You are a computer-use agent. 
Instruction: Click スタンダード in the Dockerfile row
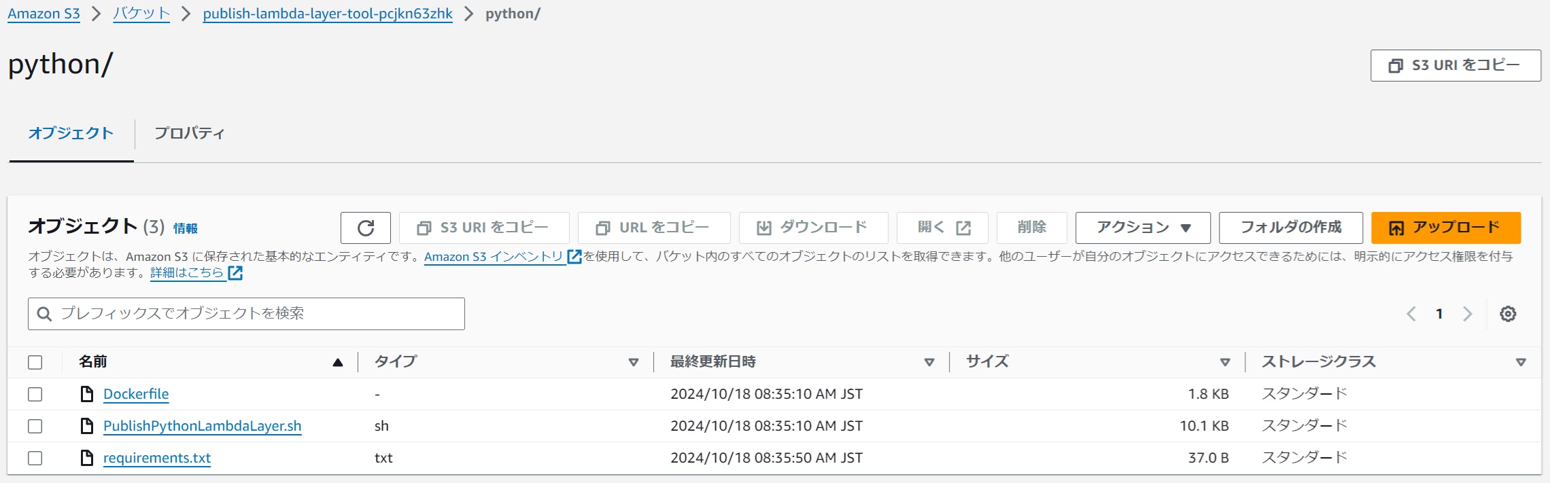tap(1305, 394)
